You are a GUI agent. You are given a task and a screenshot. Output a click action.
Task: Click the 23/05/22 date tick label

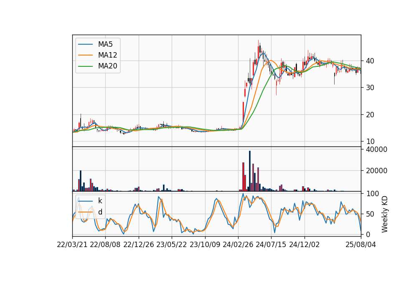pyautogui.click(x=172, y=245)
